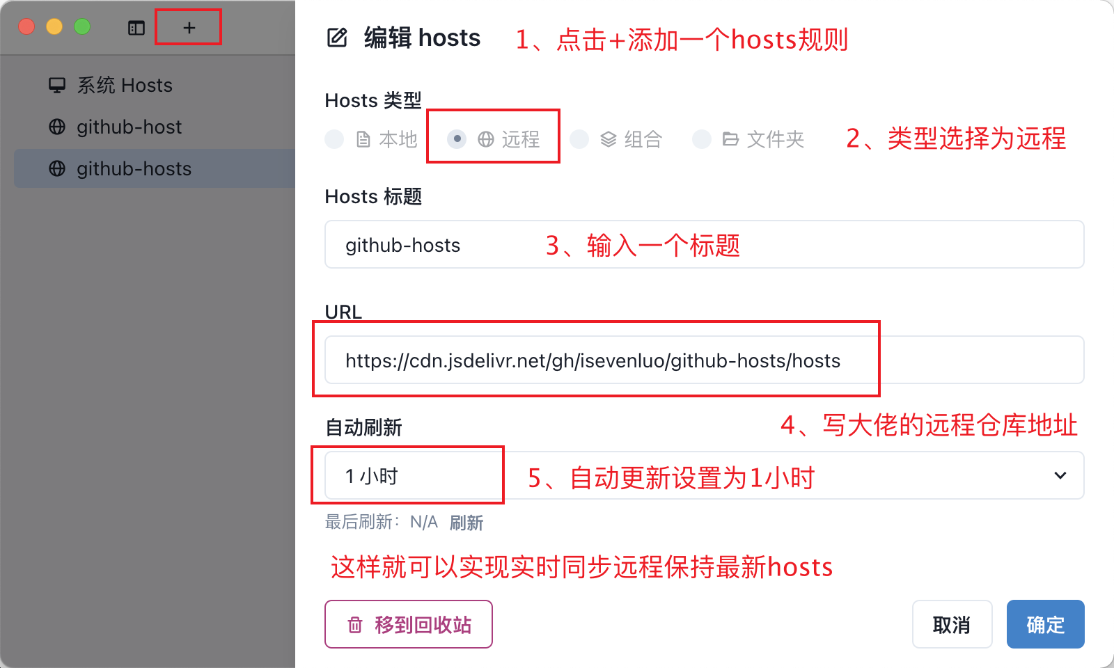Select 系统 Hosts in the sidebar

coord(125,85)
